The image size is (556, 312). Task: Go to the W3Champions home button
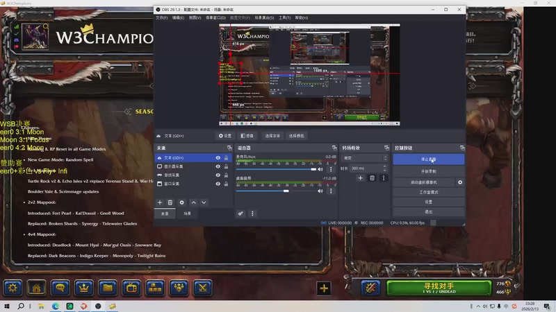tap(37, 288)
